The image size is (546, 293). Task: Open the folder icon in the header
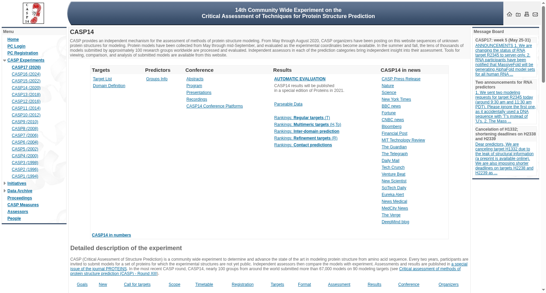[518, 14]
